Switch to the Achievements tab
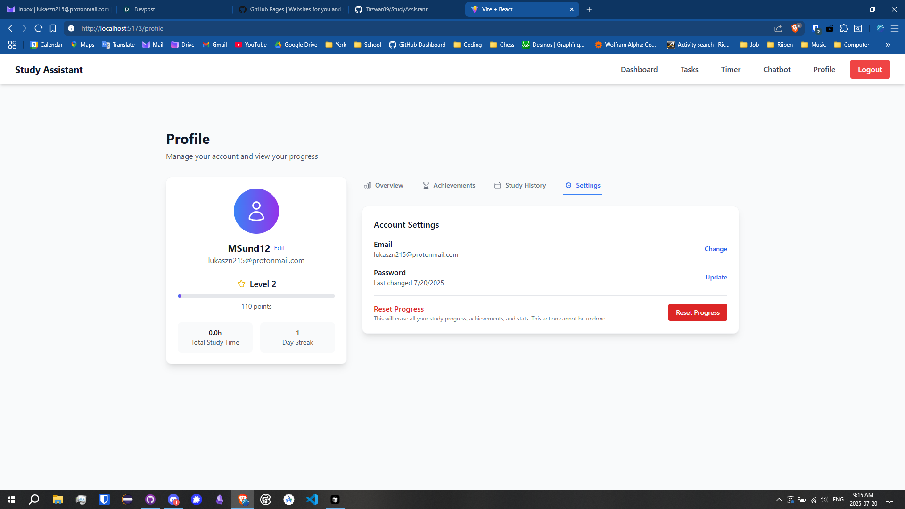 pyautogui.click(x=449, y=185)
